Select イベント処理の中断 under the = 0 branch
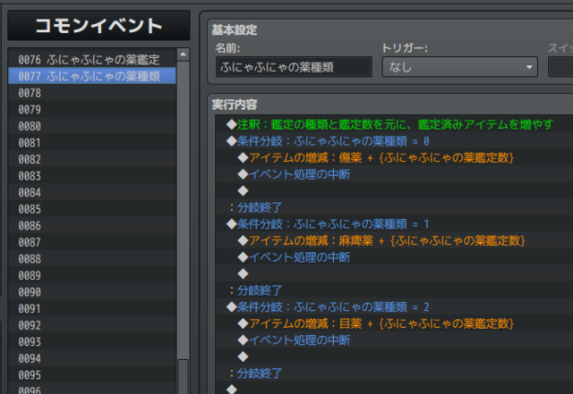This screenshot has height=394, width=573. pos(394,174)
